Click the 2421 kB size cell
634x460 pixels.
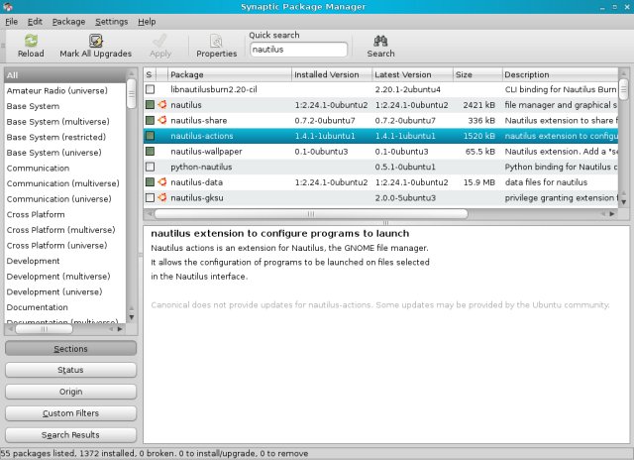[478, 105]
